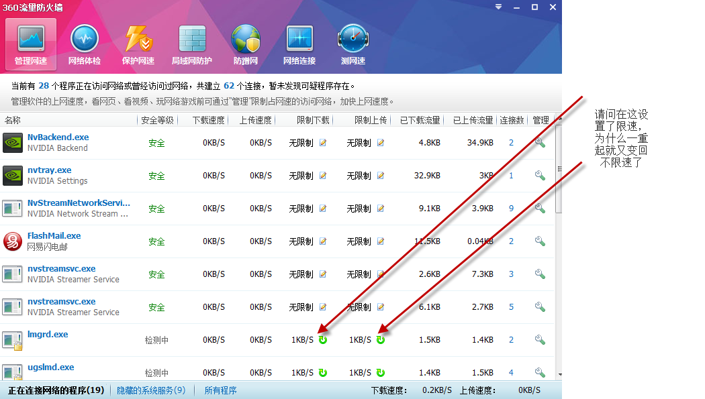The image size is (705, 399).
Task: Open the manage wrench for nvtray.exe
Action: click(540, 176)
